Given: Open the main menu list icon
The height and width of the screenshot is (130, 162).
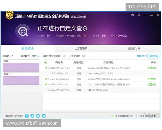Looking at the screenshot, I should point(145,15).
